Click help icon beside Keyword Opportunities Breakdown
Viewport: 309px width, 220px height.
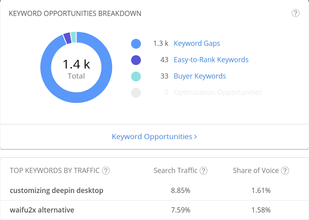(x=295, y=13)
